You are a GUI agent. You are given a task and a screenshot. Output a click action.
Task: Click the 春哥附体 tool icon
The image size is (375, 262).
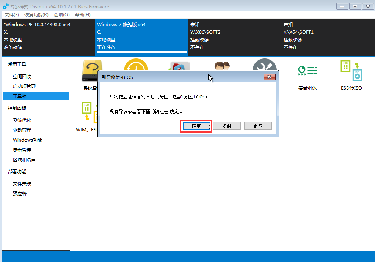tap(307, 71)
